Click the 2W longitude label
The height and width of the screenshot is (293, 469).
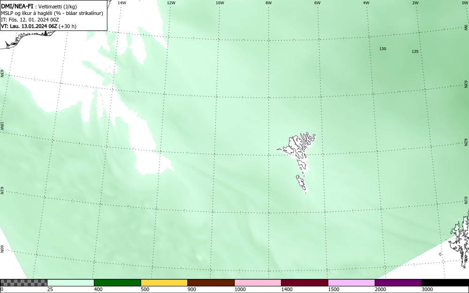click(x=415, y=3)
